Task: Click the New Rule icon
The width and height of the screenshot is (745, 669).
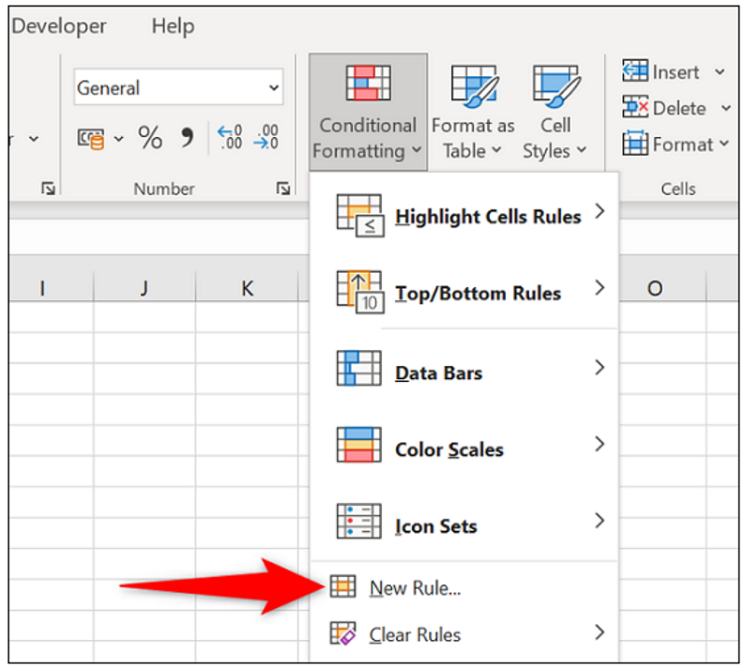Action: tap(343, 586)
